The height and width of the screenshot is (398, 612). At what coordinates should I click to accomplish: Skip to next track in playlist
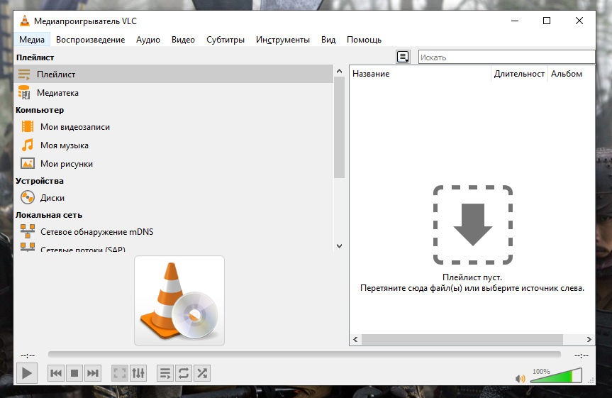93,373
